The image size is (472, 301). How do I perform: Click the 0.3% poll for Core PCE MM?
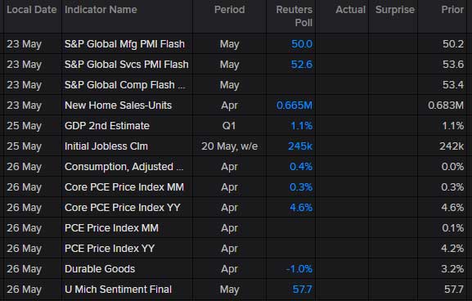tap(301, 187)
